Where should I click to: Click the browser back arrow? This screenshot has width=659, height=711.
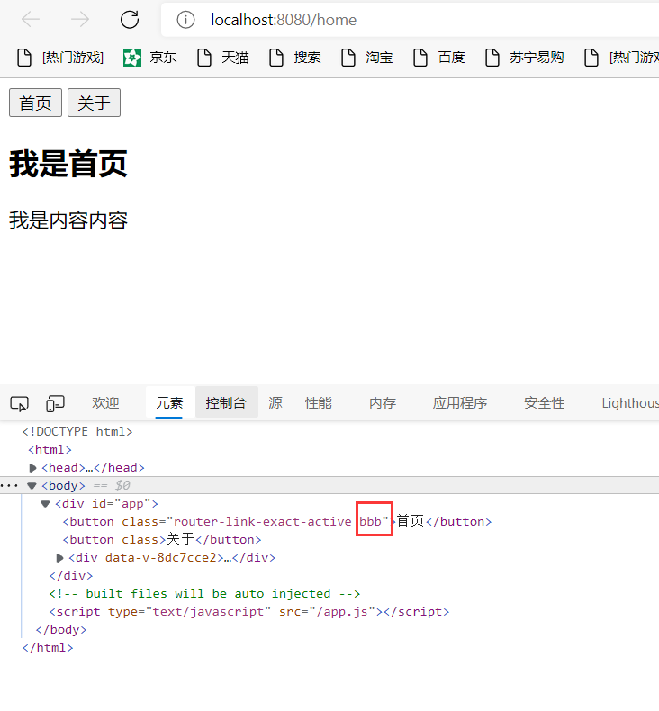[31, 20]
